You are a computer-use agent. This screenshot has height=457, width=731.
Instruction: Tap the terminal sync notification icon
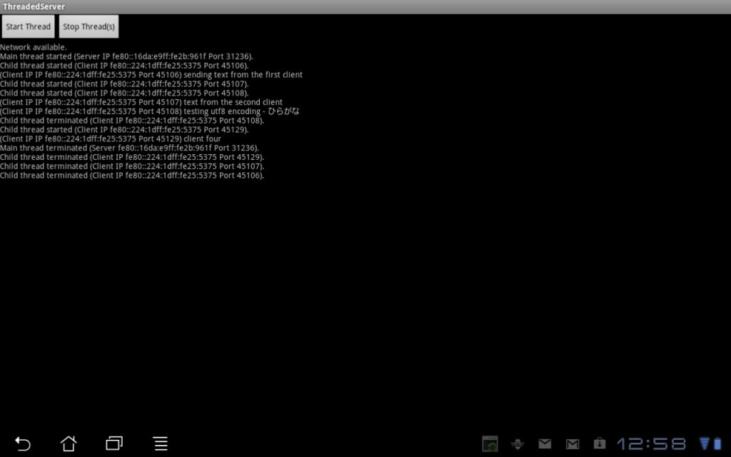click(x=490, y=444)
